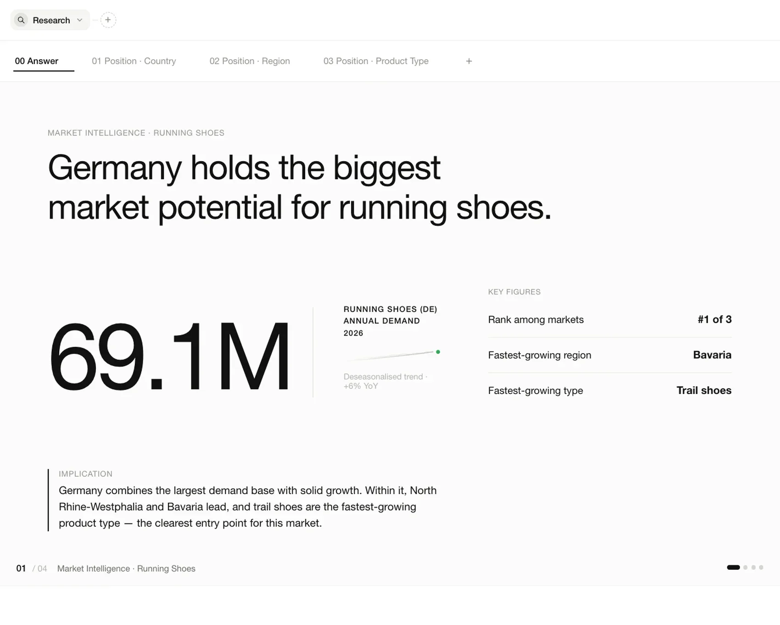Viewport: 780px width, 625px height.
Task: Click the 'IMPLICATION' heading
Action: pyautogui.click(x=85, y=474)
